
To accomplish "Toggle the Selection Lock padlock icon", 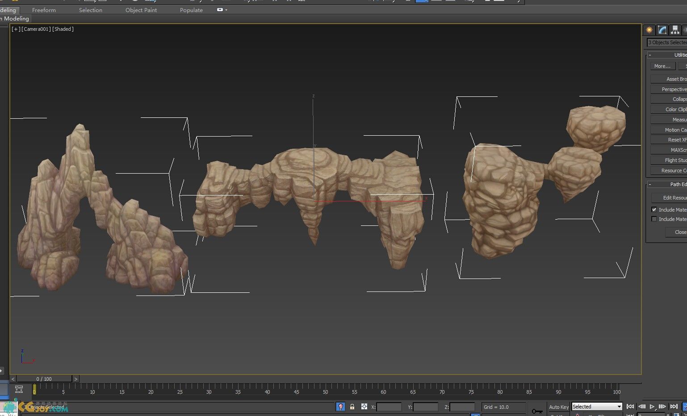I will (x=352, y=407).
